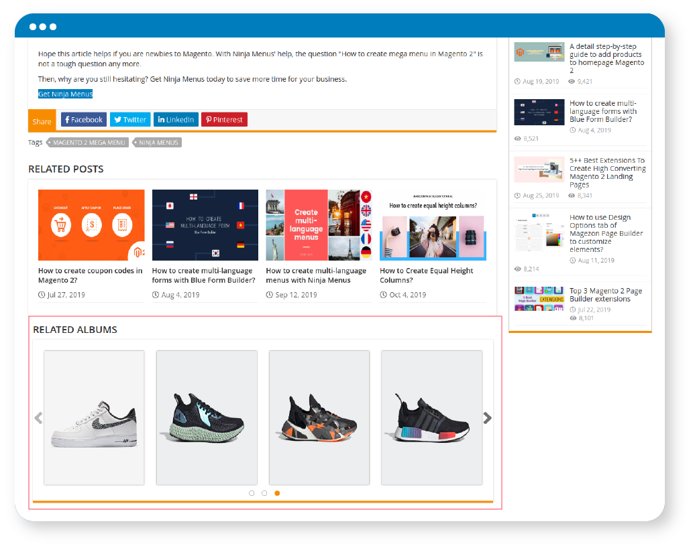Open the NINJA MENUS tag

pos(158,142)
